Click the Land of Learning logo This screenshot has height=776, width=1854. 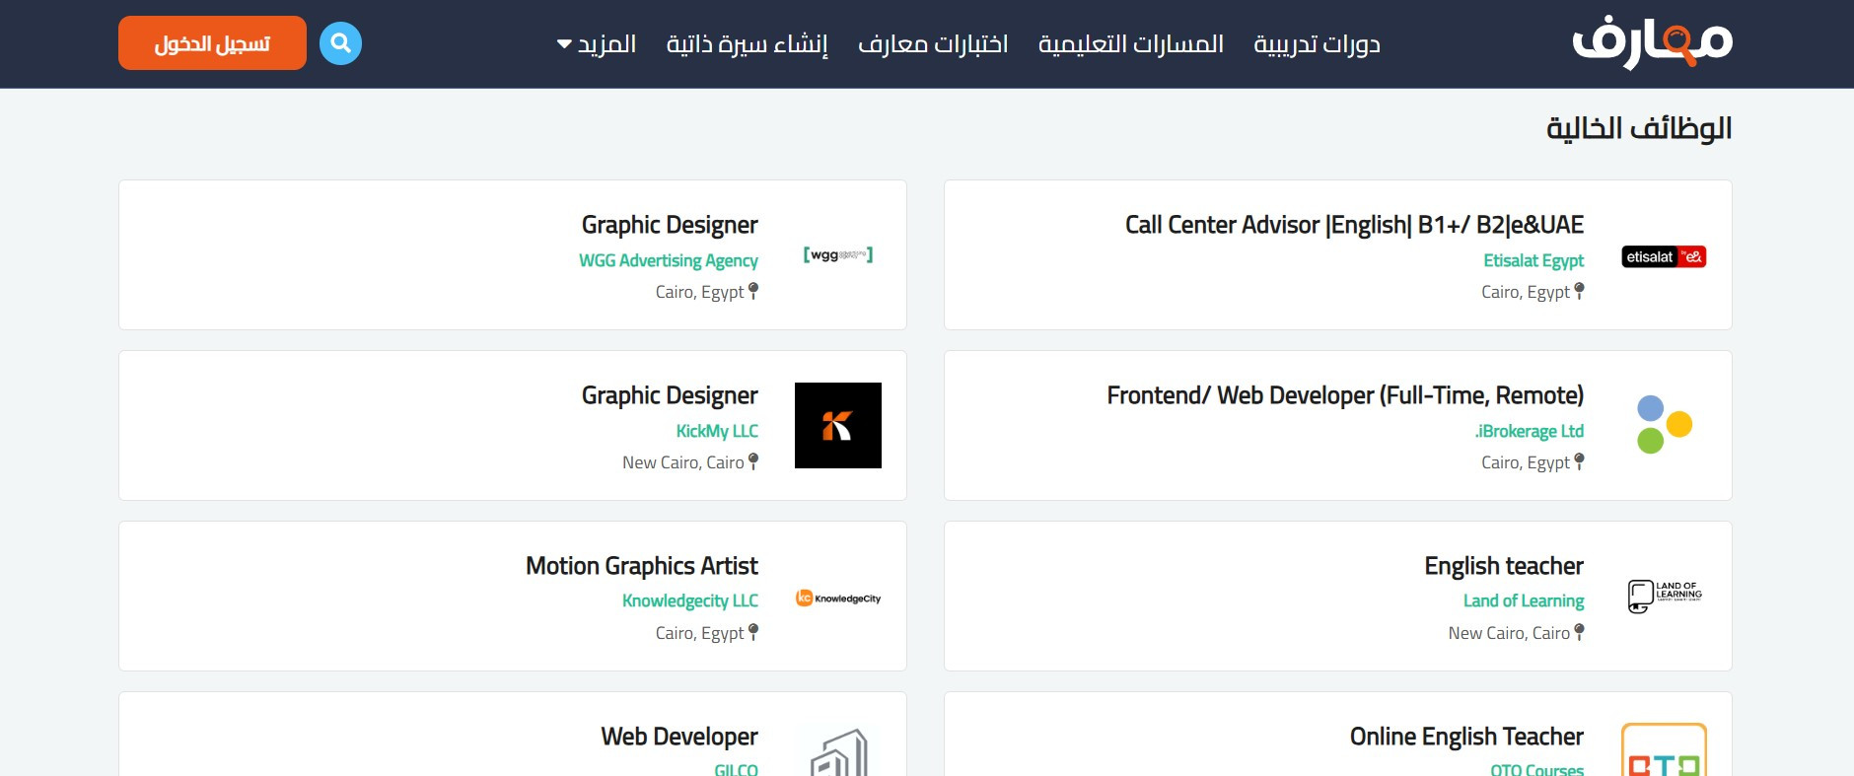click(x=1664, y=596)
